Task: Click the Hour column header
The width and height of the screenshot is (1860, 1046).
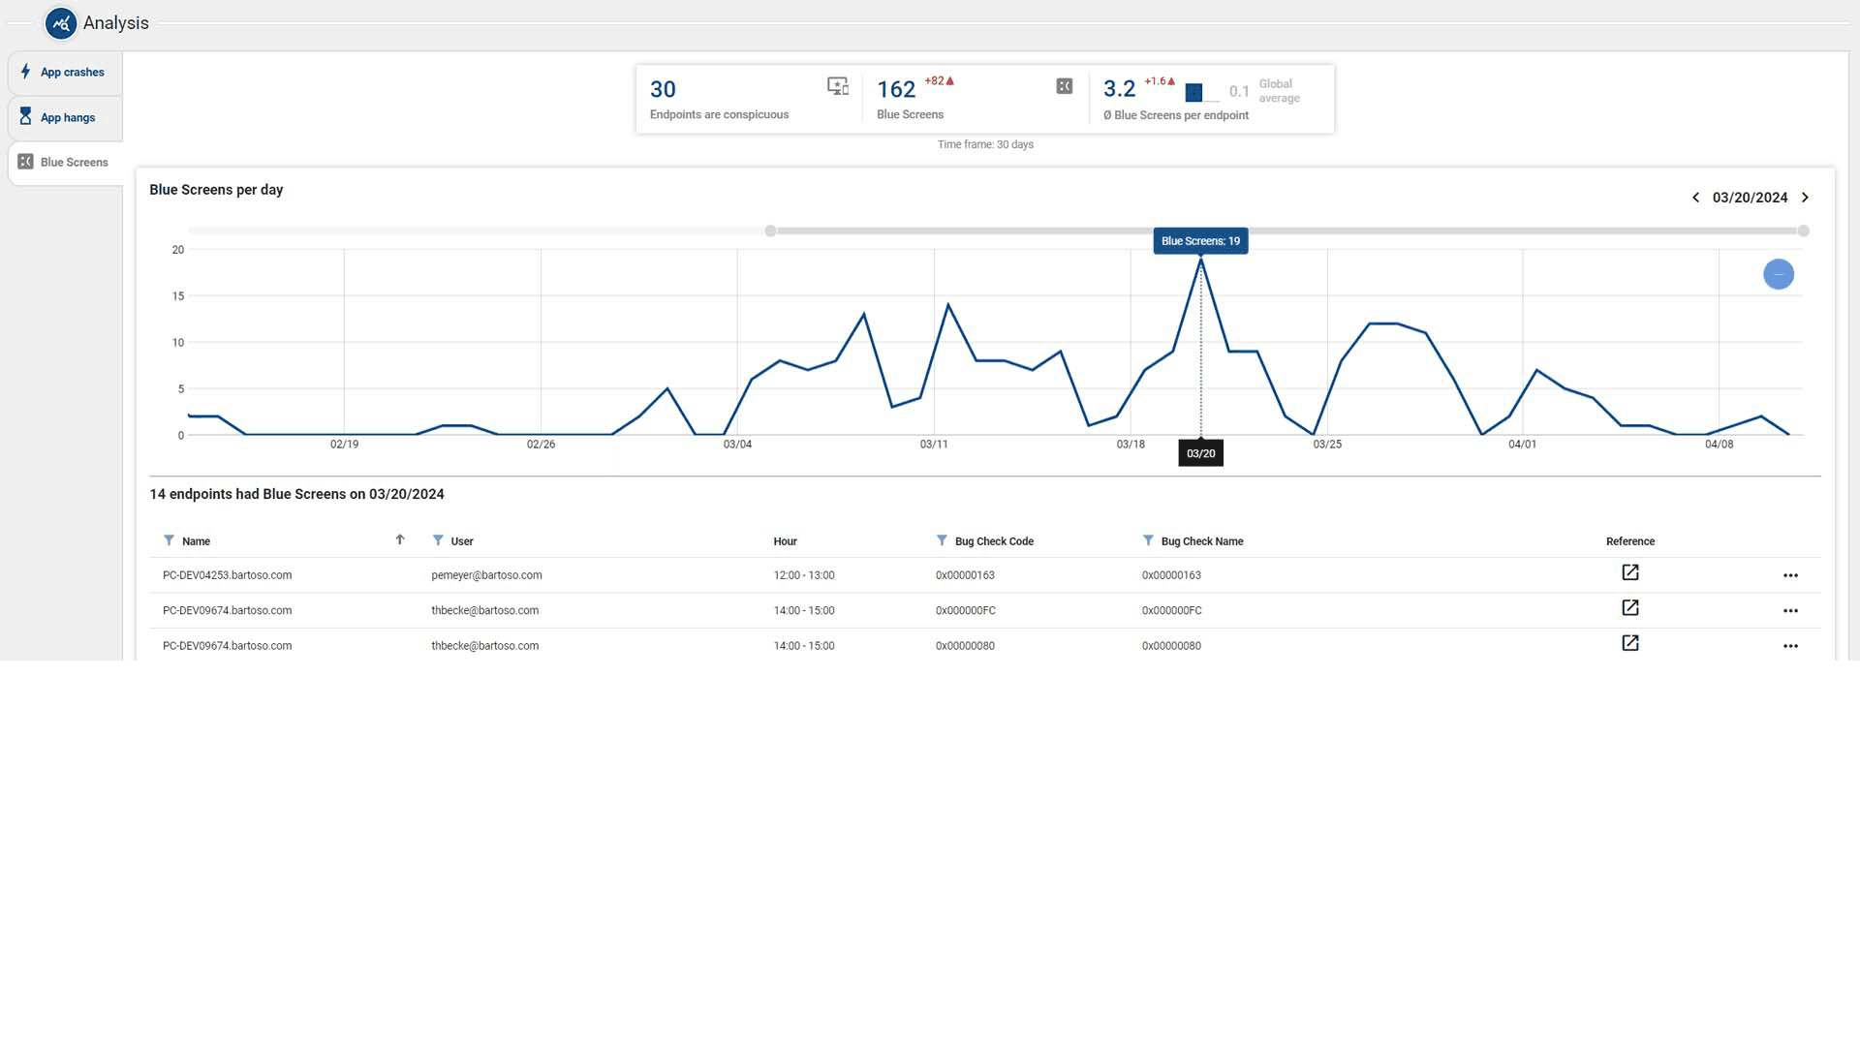Action: pyautogui.click(x=785, y=541)
